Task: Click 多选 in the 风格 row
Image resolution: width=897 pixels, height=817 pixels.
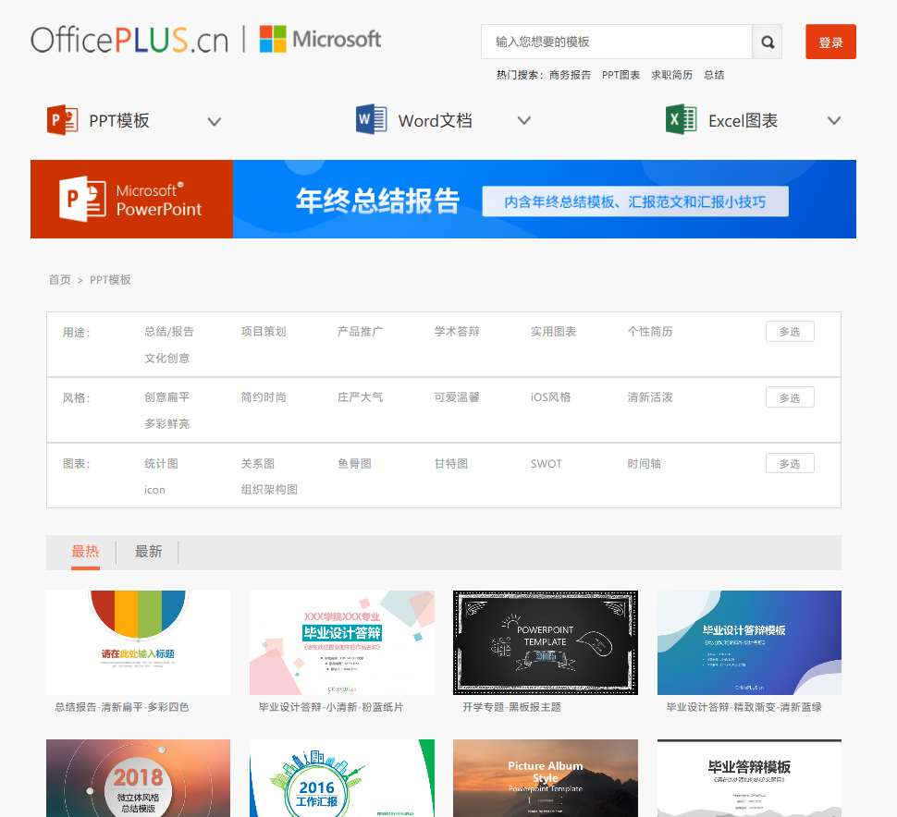Action: click(790, 397)
